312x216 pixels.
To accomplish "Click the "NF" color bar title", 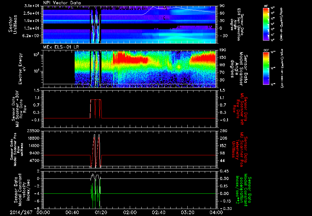I will (266, 6).
